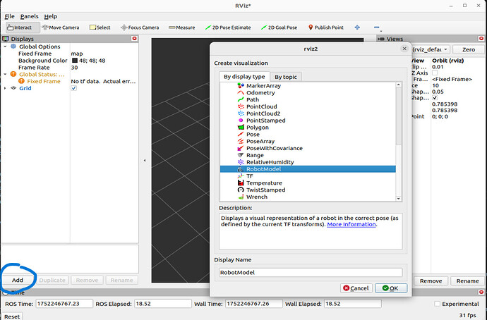Activate 2D Goal Pose tool
The width and height of the screenshot is (487, 320).
pyautogui.click(x=279, y=27)
